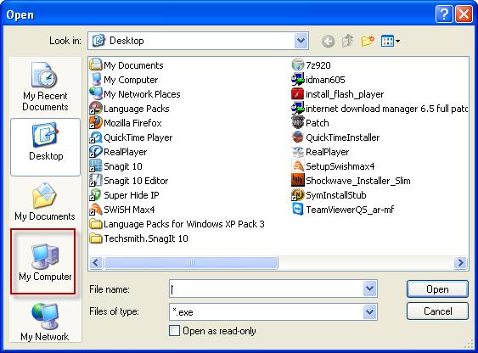Select My Recent Documents in the places bar

tap(45, 87)
